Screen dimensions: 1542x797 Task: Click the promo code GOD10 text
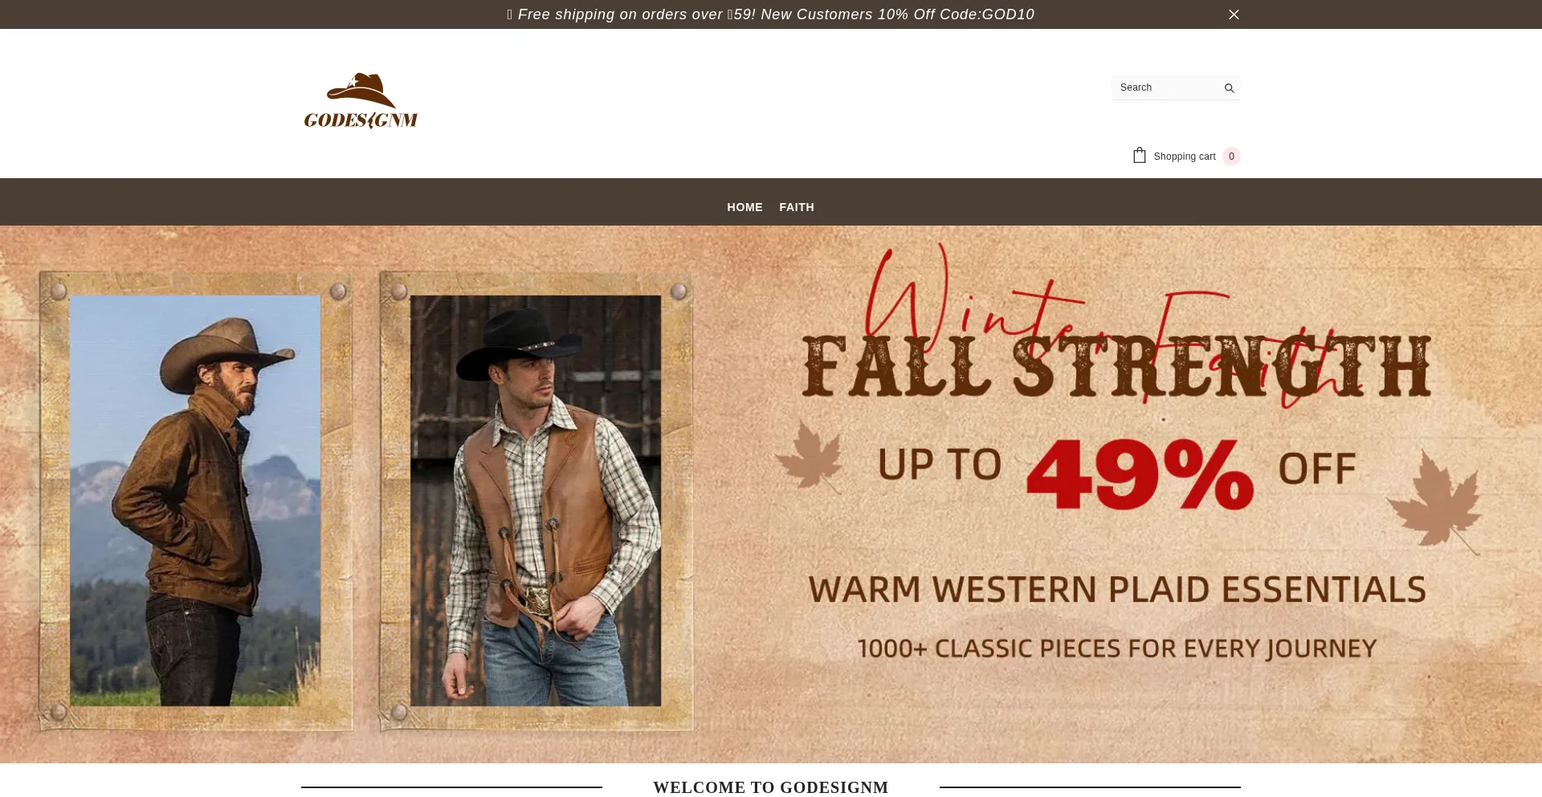[1008, 14]
